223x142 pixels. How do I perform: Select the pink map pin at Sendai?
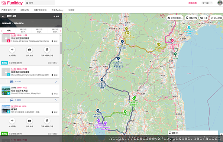172,41
